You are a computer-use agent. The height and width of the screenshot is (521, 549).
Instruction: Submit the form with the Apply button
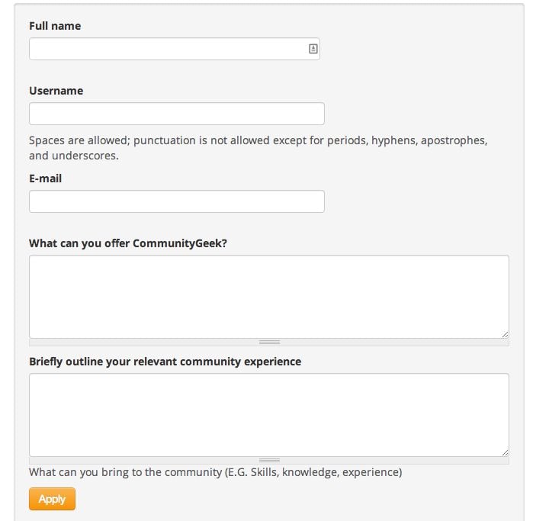pyautogui.click(x=52, y=499)
